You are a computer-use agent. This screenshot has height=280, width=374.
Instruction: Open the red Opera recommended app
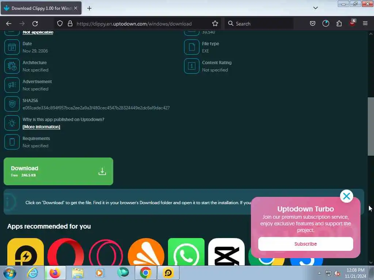pos(66,252)
